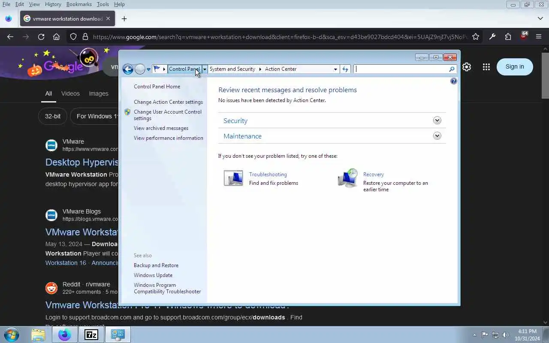This screenshot has width=549, height=343.
Task: Click the Control Panel forward arrow button
Action: click(x=140, y=69)
